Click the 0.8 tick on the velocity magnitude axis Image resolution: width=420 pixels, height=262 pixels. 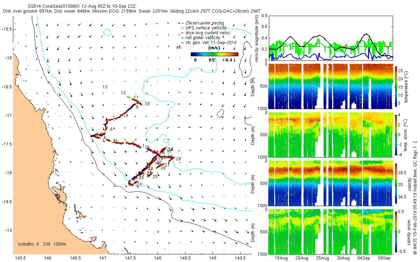pos(264,16)
